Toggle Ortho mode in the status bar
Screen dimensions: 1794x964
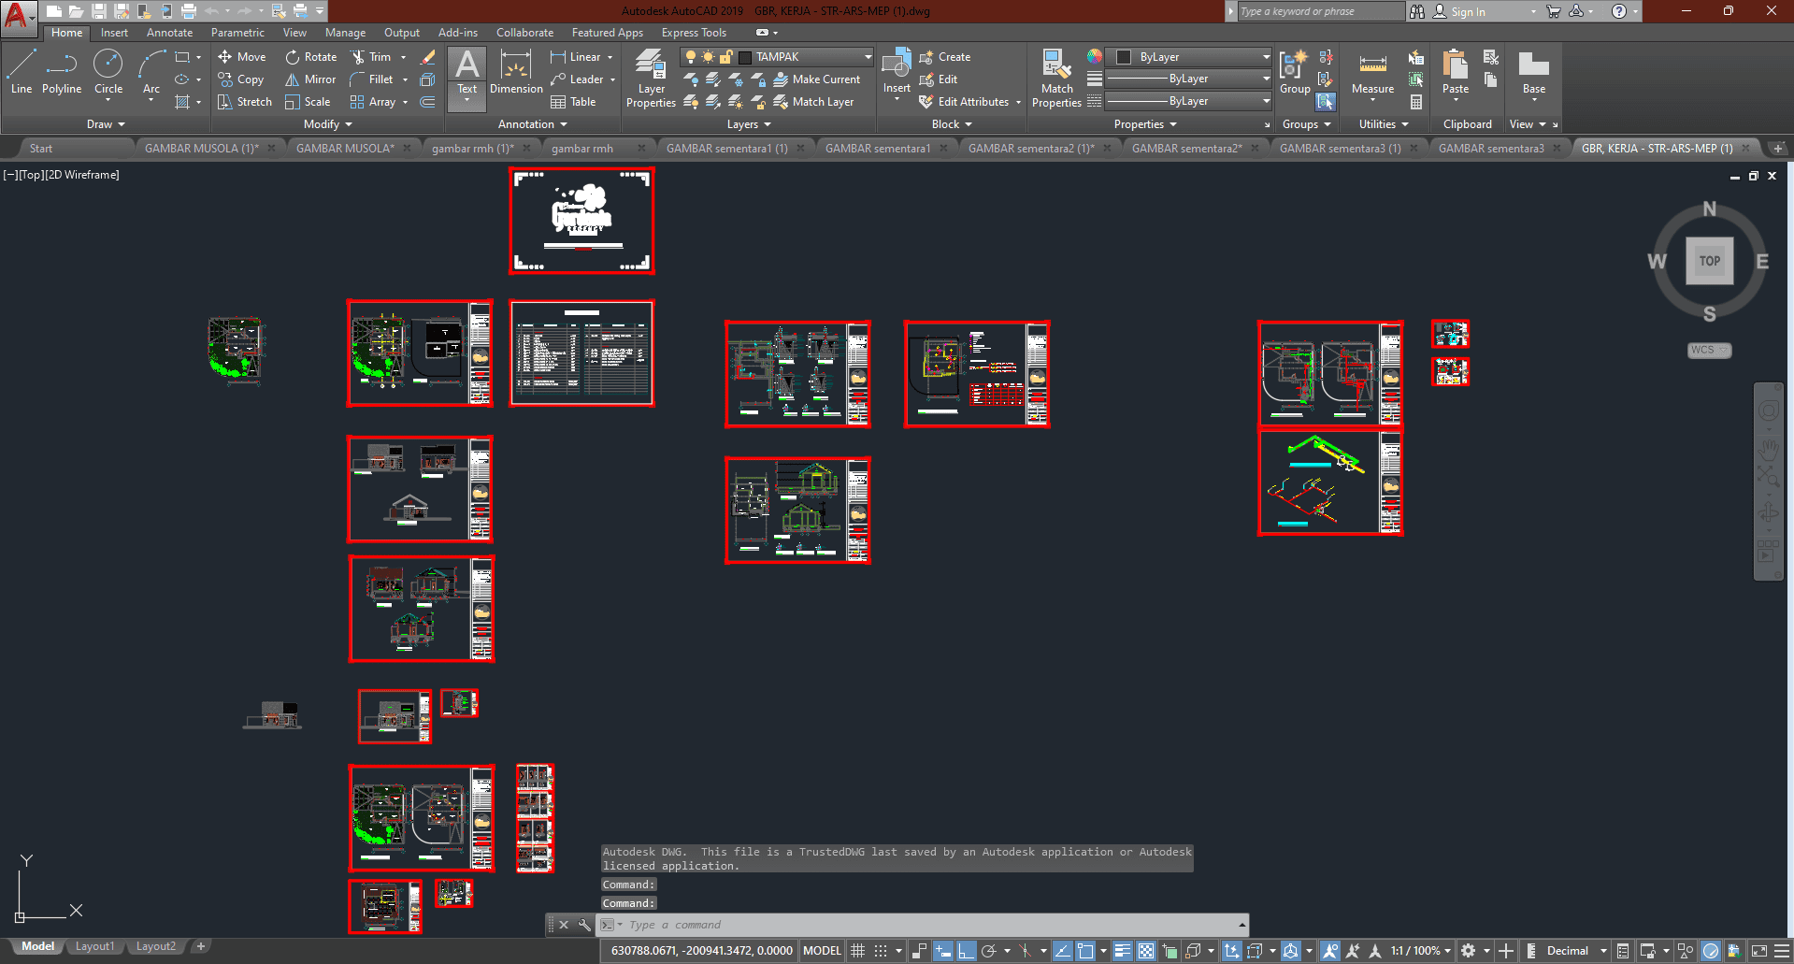coord(966,951)
